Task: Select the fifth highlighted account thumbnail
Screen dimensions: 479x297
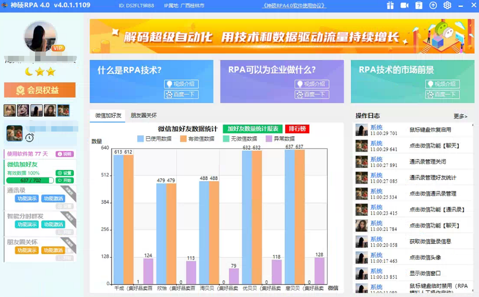Action: [63, 110]
